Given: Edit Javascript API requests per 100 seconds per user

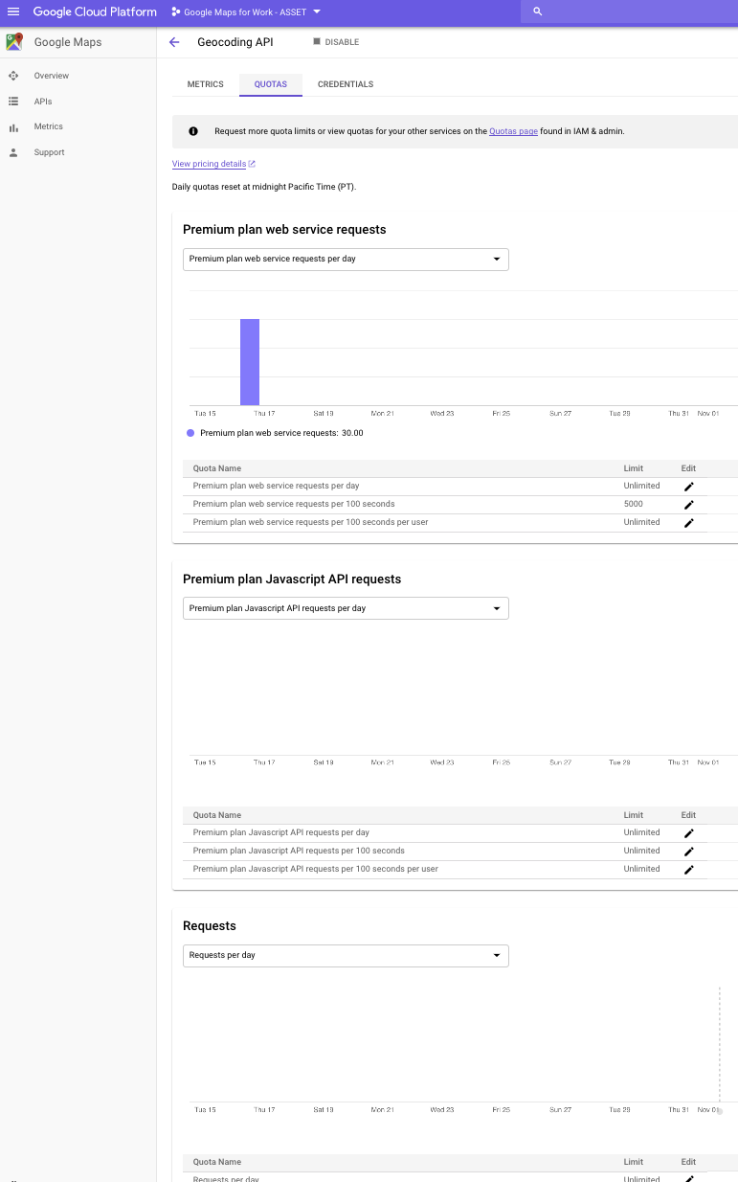Looking at the screenshot, I should point(688,870).
